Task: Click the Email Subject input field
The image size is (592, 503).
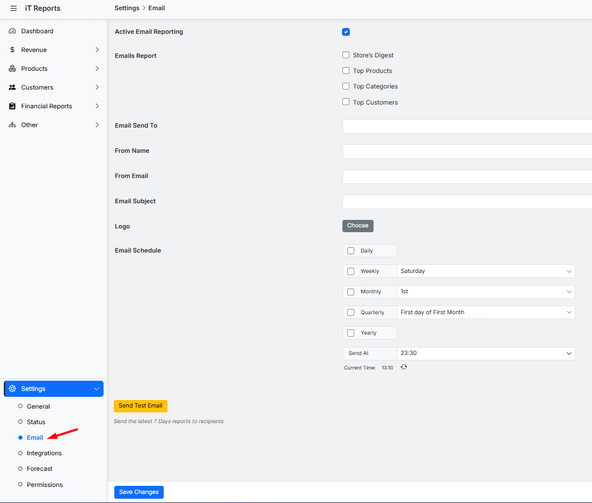Action: point(467,202)
